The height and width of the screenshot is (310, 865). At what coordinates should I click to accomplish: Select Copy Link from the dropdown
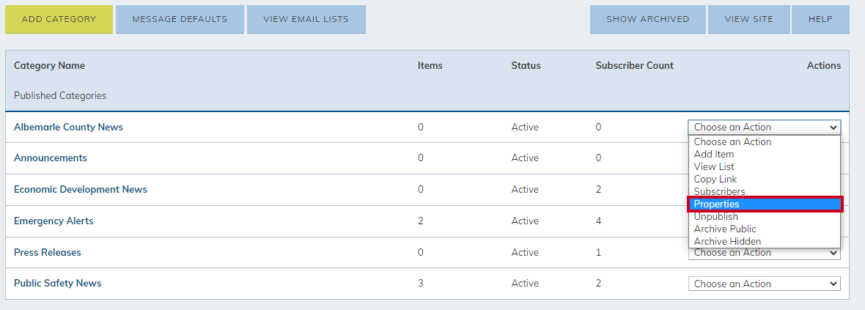(764, 180)
